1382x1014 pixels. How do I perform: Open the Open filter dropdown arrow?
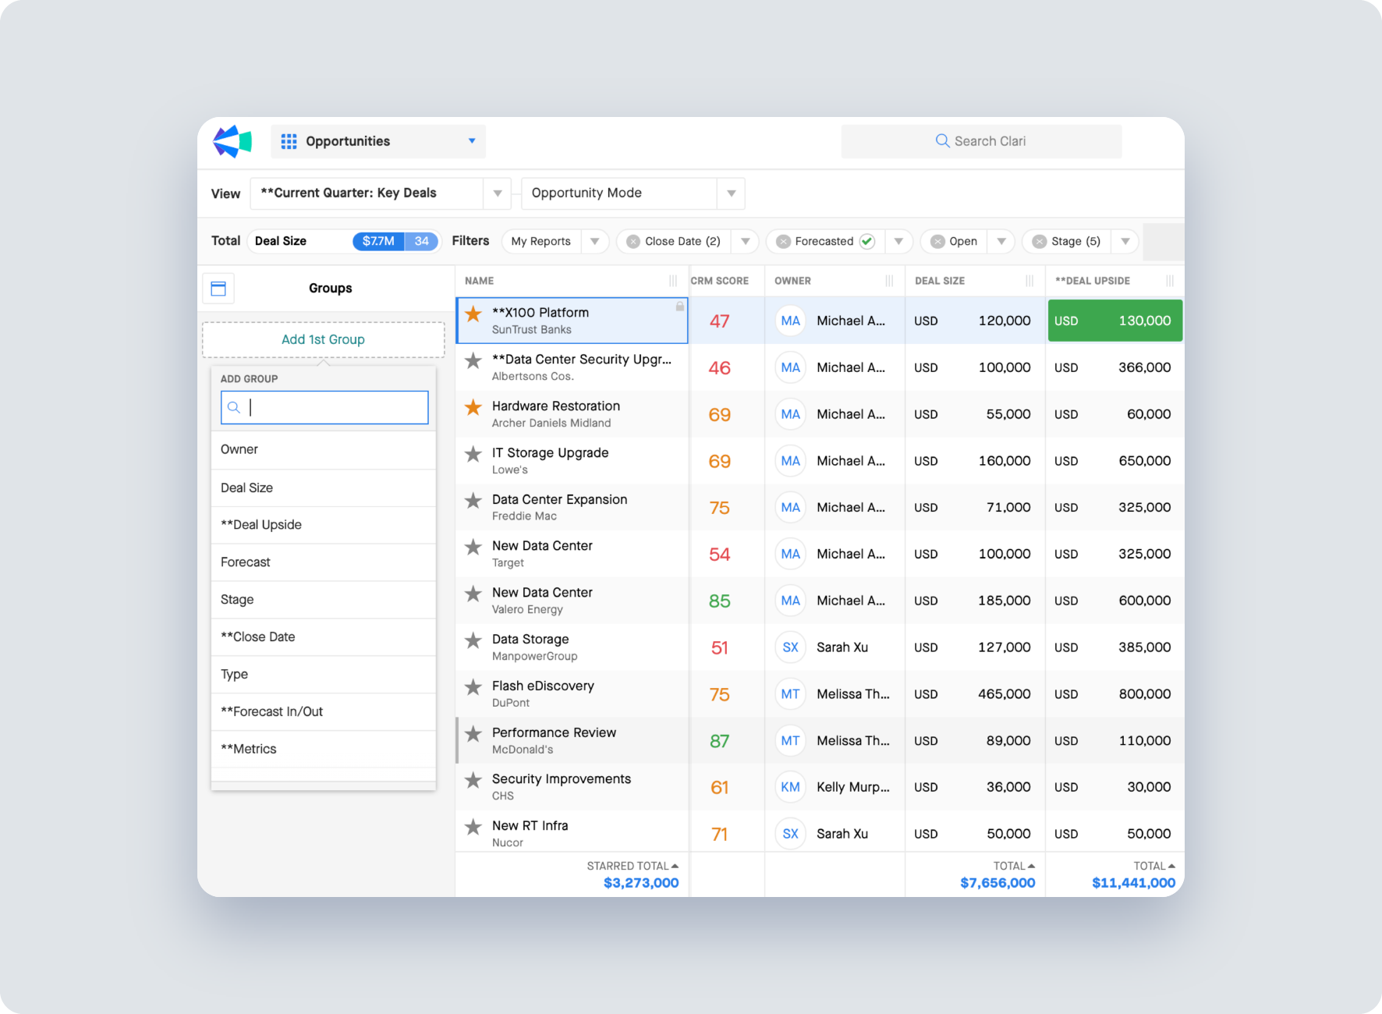click(1001, 242)
